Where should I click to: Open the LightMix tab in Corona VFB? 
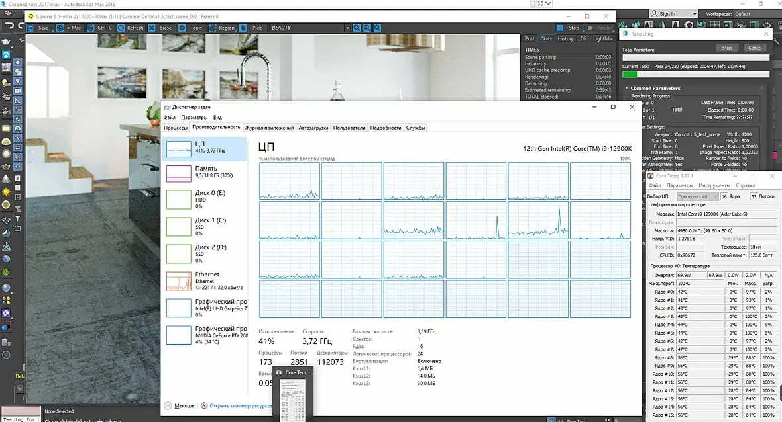pos(602,38)
